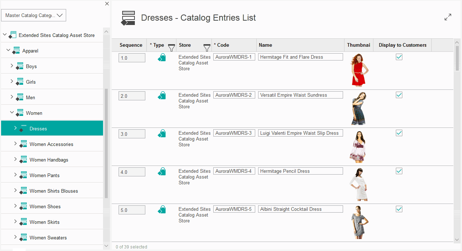The image size is (462, 251).
Task: Toggle Display to Customers for Versatil Empire Waist Sundress
Action: (399, 95)
